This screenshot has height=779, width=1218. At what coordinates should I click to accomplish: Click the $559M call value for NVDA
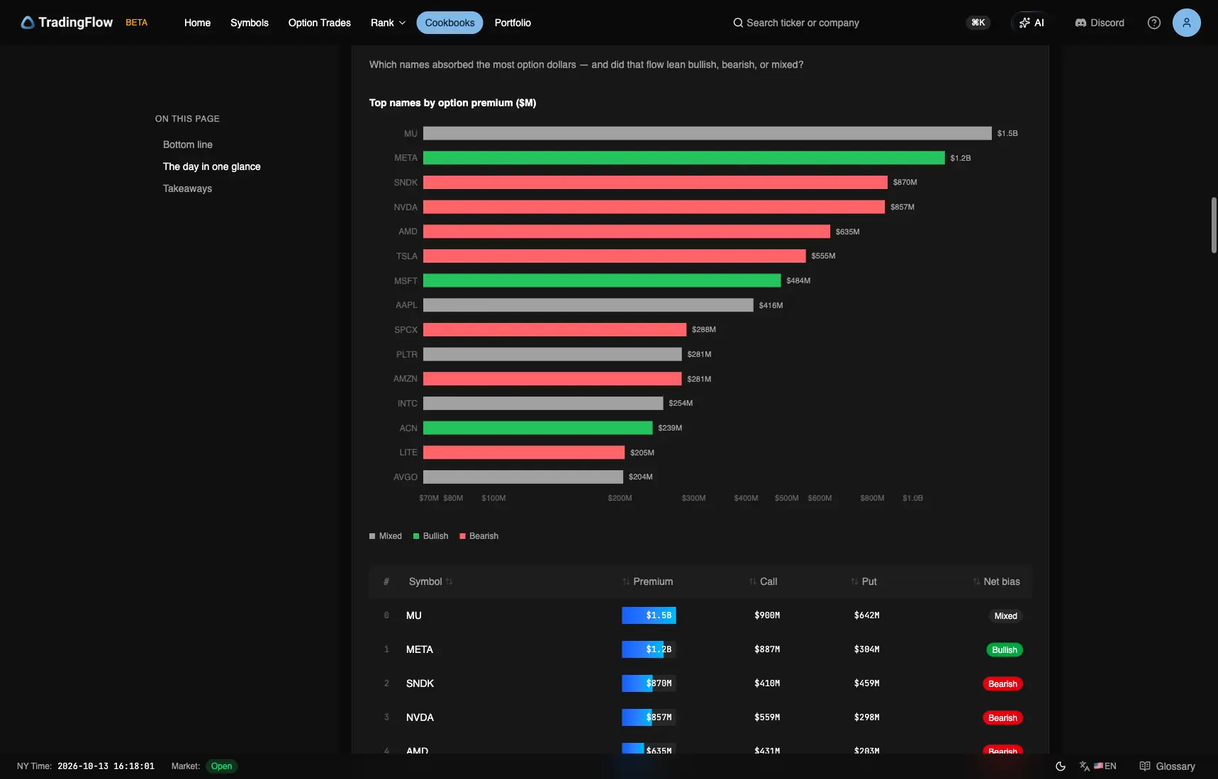coord(767,717)
